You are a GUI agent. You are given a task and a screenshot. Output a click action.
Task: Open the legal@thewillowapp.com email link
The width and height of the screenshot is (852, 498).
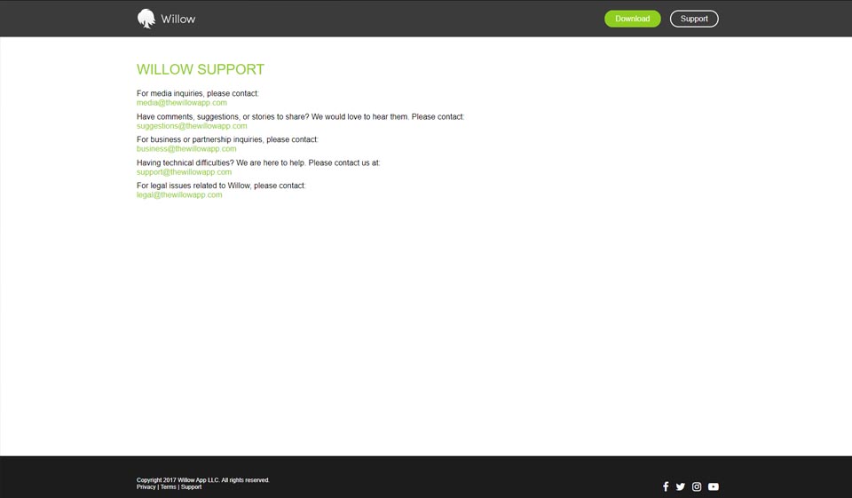(179, 195)
